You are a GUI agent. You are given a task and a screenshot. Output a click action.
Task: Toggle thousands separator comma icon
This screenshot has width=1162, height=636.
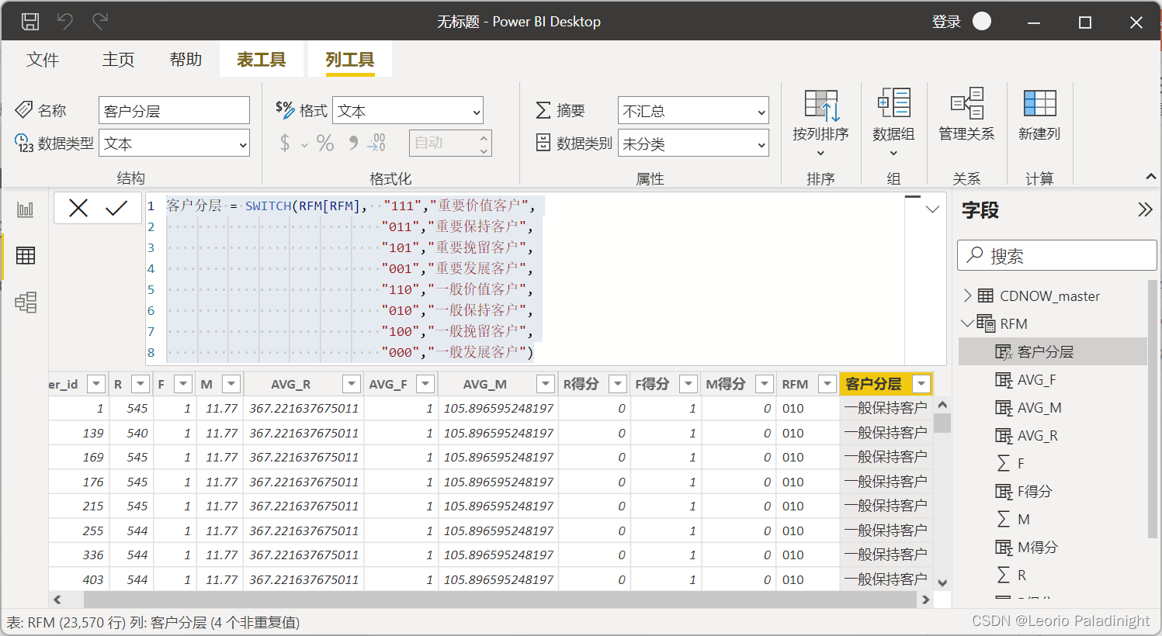pyautogui.click(x=353, y=143)
